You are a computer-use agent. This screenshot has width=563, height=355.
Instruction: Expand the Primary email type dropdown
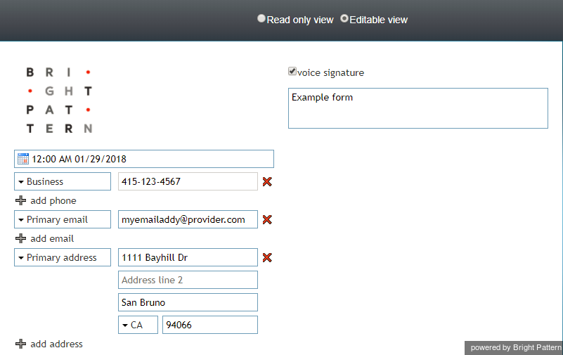63,219
